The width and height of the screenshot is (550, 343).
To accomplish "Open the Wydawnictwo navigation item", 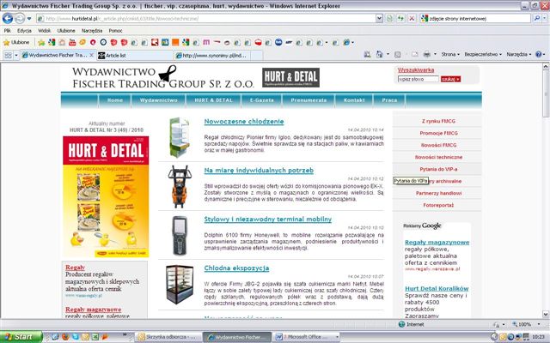I will (x=158, y=100).
